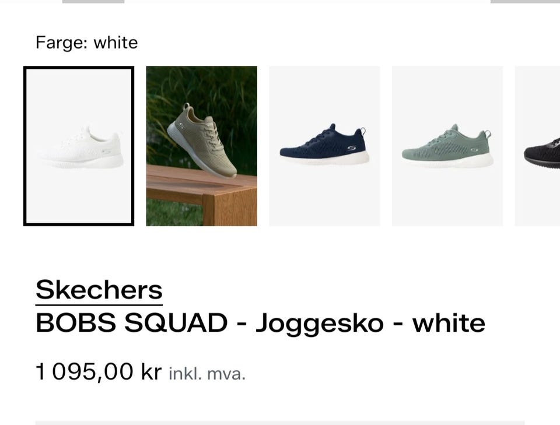Click the gray indicator bar at top left
The width and height of the screenshot is (560, 425).
[x=93, y=1]
